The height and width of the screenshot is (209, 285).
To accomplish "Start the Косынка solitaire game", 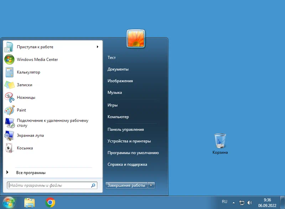I will [25, 148].
